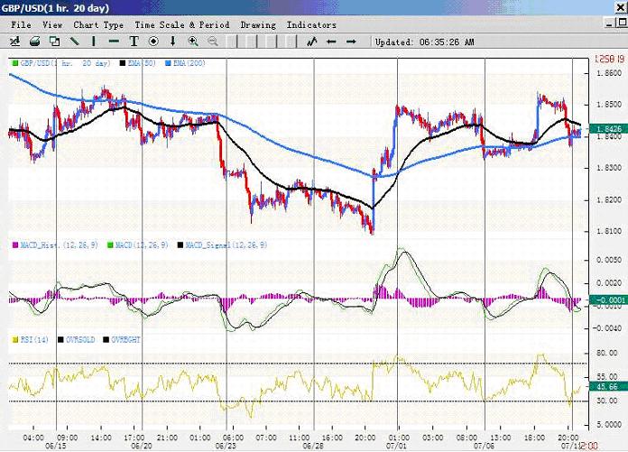The width and height of the screenshot is (628, 452).
Task: Click the yellow RSI(14) legend color square
Action: [x=14, y=339]
